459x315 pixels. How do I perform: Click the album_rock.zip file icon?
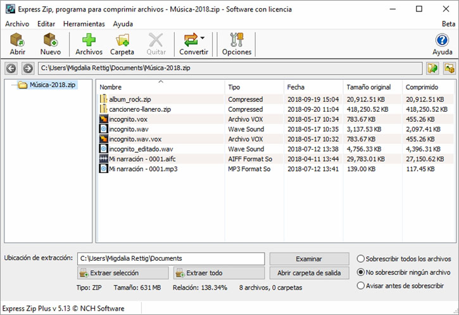point(103,99)
